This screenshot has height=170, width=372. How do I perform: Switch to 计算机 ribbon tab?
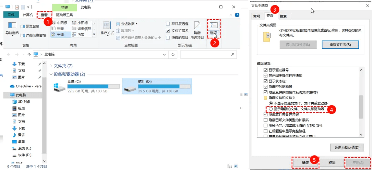28,15
